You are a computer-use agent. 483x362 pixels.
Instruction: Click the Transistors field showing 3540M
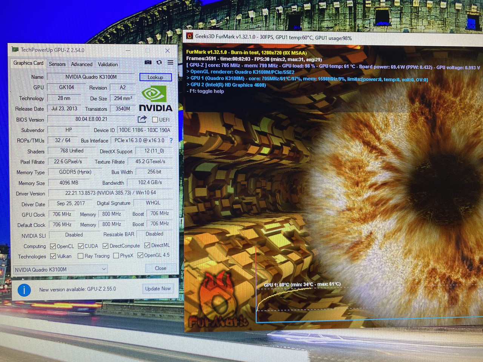pyautogui.click(x=123, y=109)
